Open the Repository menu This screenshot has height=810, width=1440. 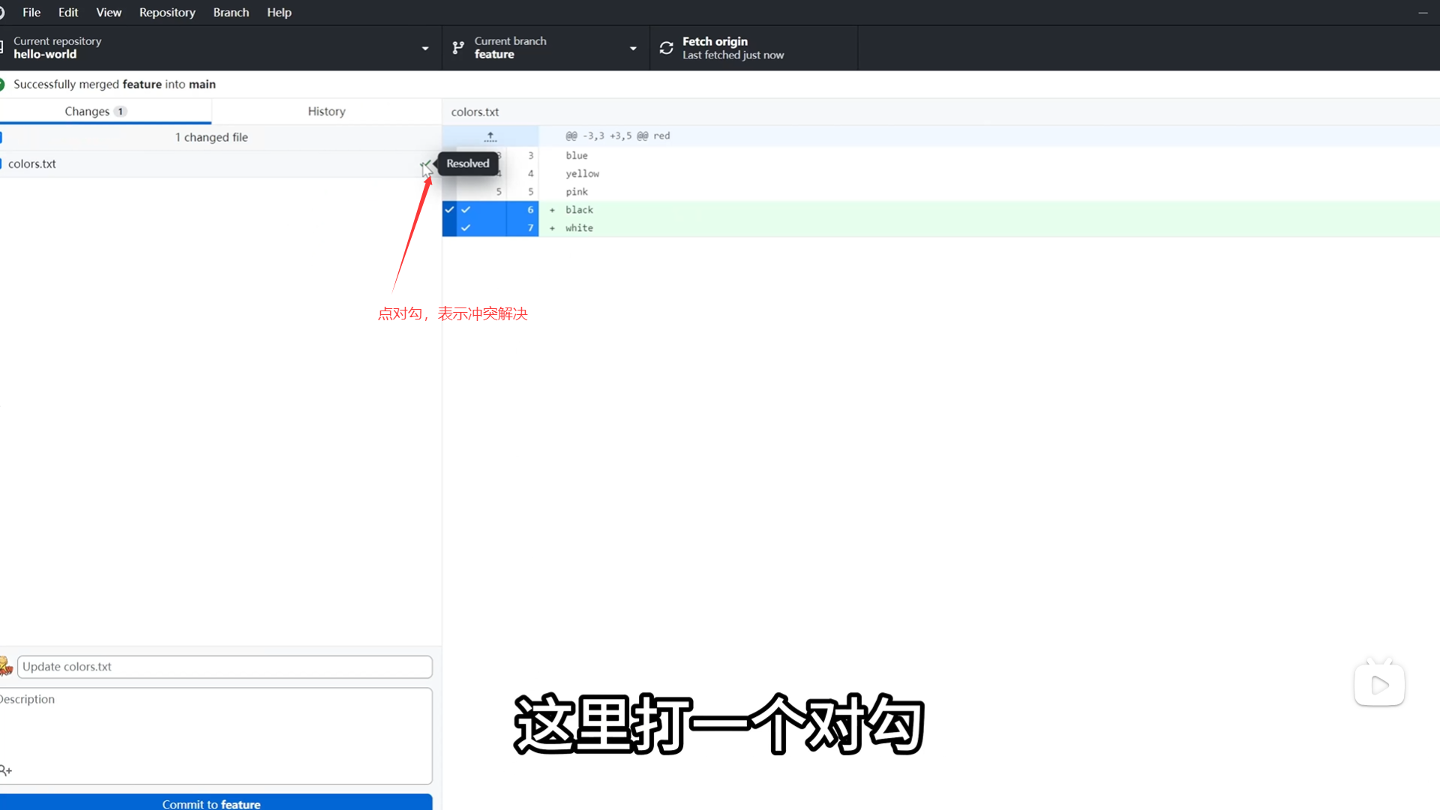(166, 13)
